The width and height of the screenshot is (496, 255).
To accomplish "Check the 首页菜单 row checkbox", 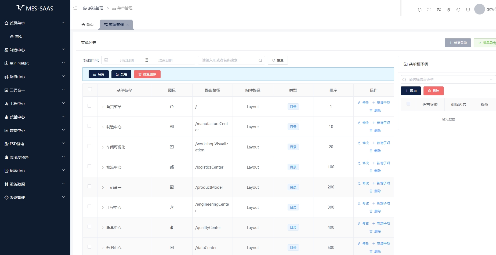I will tap(89, 106).
